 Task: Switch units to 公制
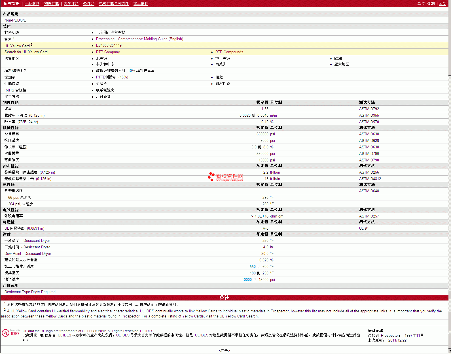442,4
